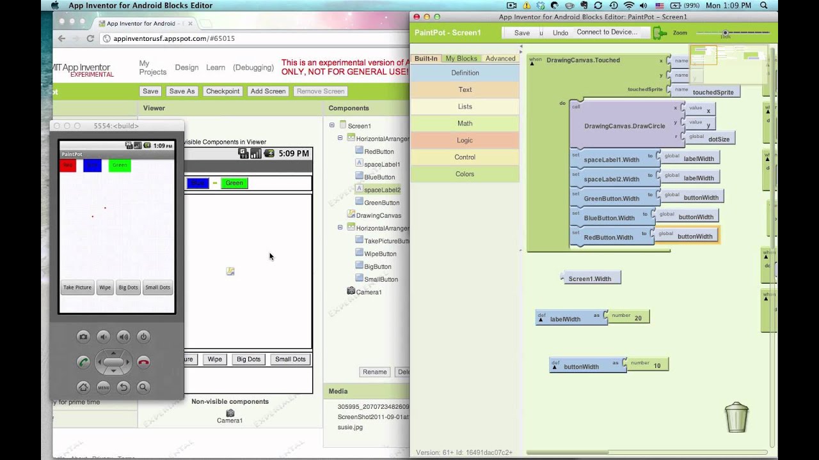Collapse the first HorizontalArrangement tree node
The height and width of the screenshot is (460, 819).
(340, 138)
